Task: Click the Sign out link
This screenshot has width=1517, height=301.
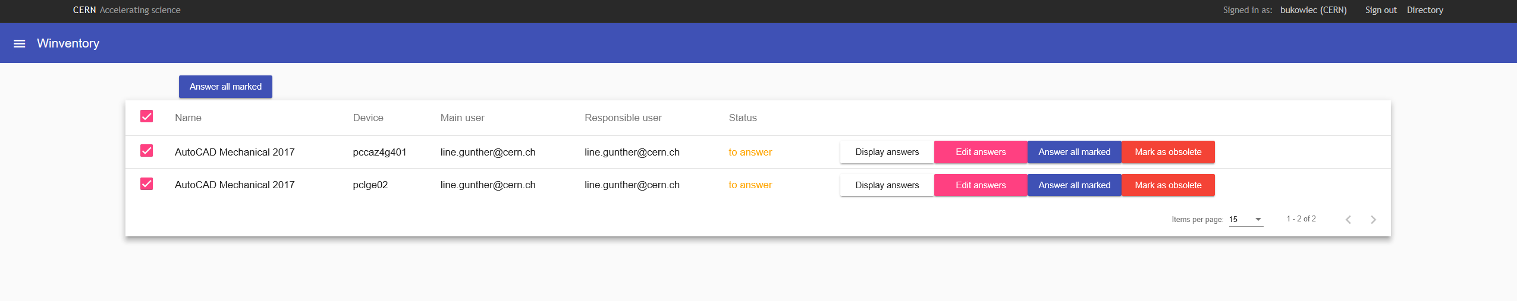Action: coord(1380,10)
